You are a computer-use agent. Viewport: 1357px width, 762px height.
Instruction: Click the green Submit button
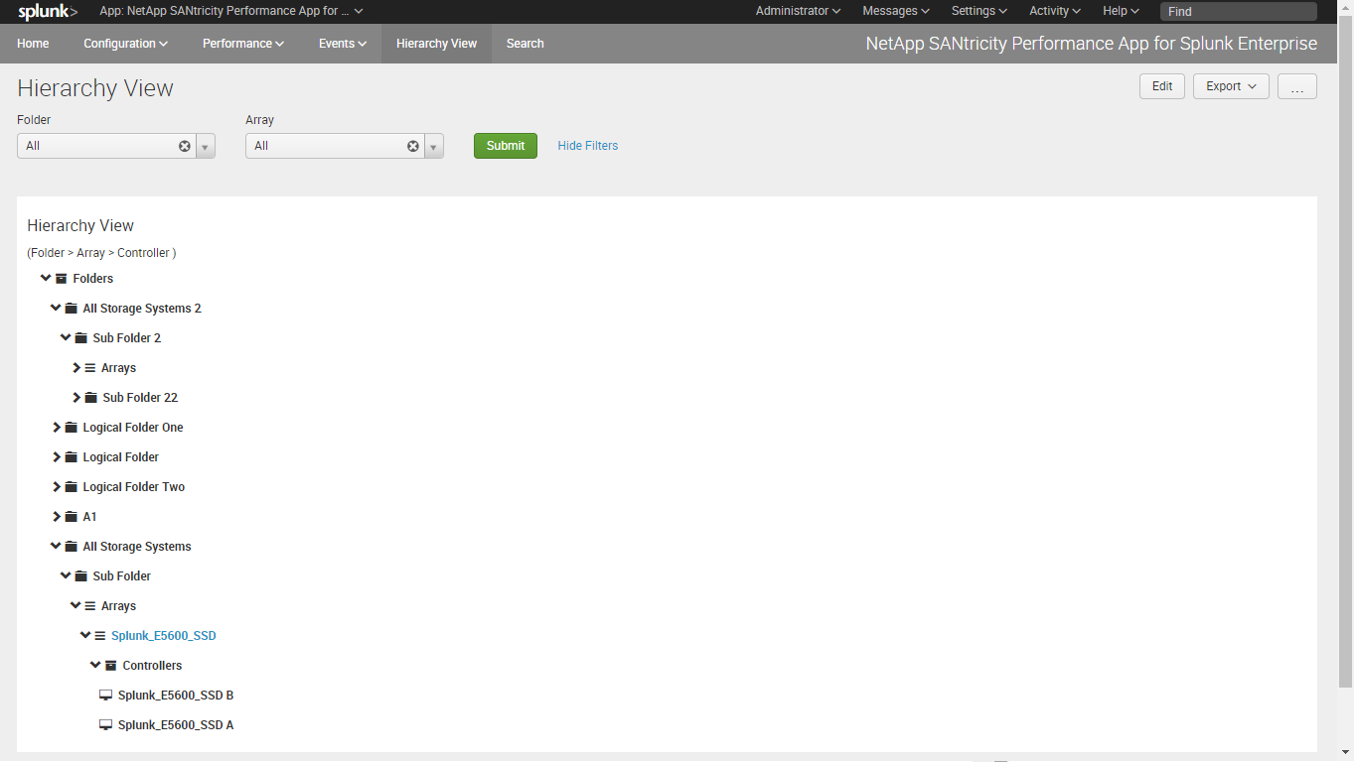(x=506, y=146)
